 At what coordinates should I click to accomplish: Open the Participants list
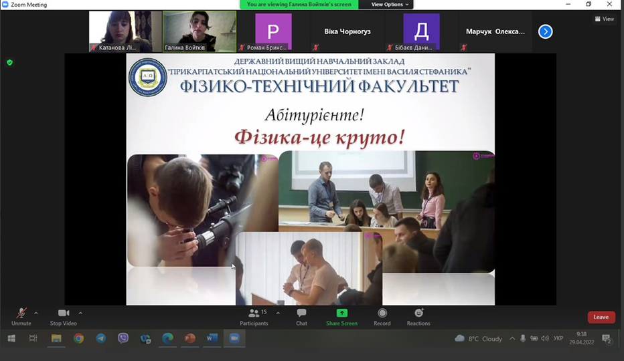click(x=254, y=316)
